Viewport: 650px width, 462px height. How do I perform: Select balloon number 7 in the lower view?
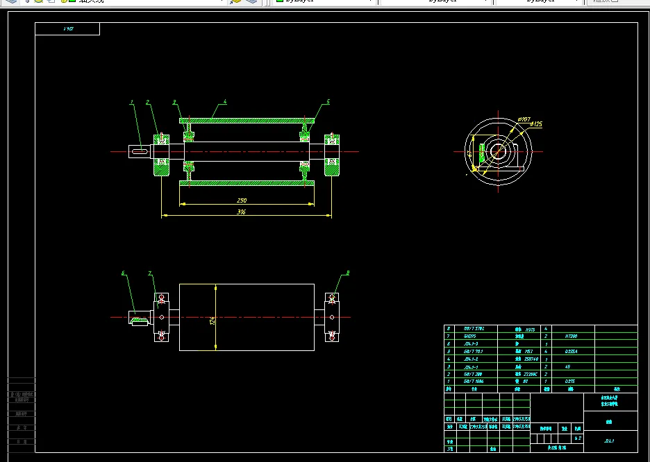point(150,273)
